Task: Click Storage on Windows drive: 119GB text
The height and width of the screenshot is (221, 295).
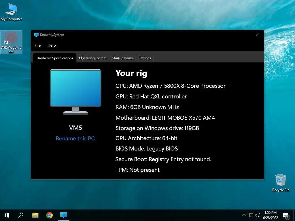Action: click(x=157, y=128)
